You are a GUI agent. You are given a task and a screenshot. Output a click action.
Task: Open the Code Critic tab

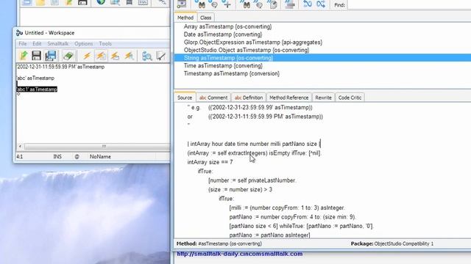tap(350, 98)
